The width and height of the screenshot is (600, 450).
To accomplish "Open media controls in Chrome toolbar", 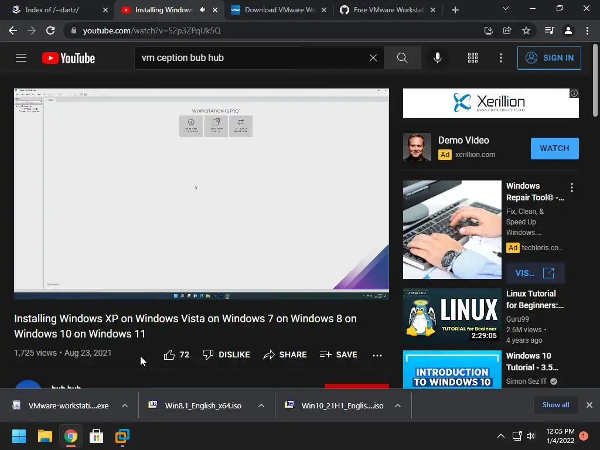I will click(x=549, y=30).
